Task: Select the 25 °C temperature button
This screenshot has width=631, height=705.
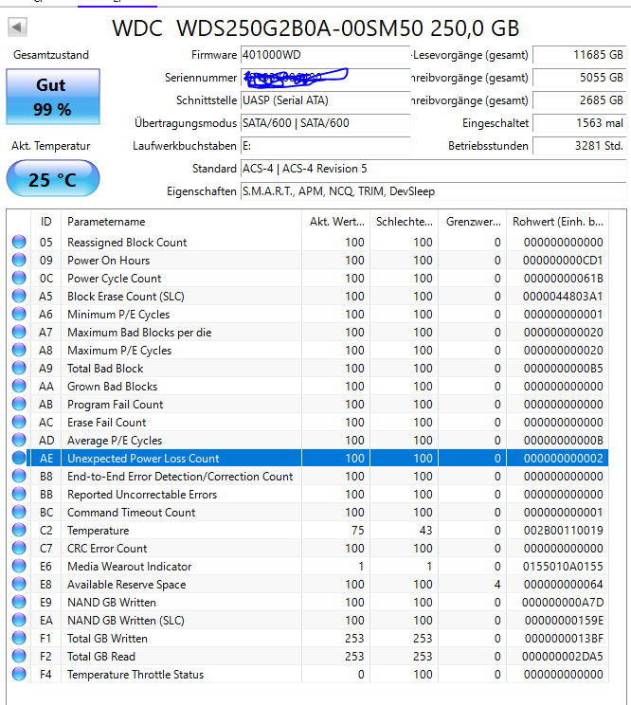Action: pyautogui.click(x=53, y=179)
